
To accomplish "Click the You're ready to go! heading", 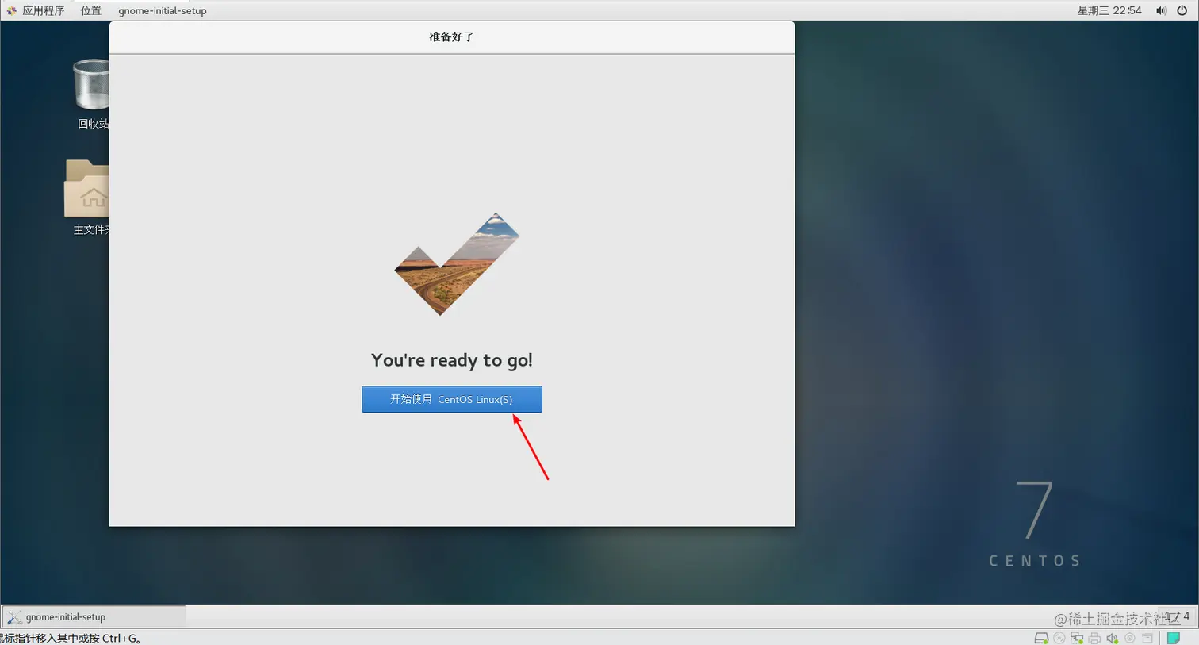I will [x=452, y=360].
